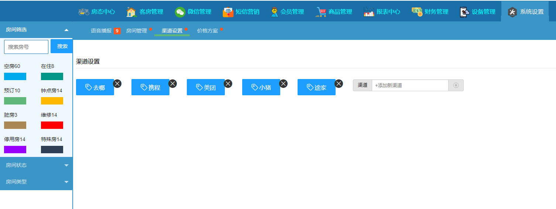The height and width of the screenshot is (209, 556).
Task: Click the money icon for 财务管理
Action: (x=417, y=12)
